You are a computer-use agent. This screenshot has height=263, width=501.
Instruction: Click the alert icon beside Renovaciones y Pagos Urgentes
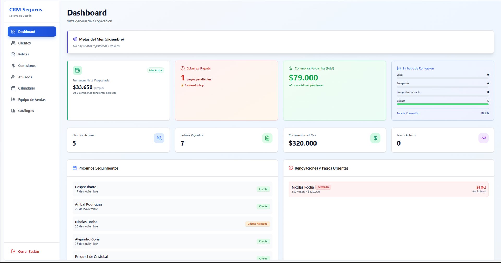[291, 168]
